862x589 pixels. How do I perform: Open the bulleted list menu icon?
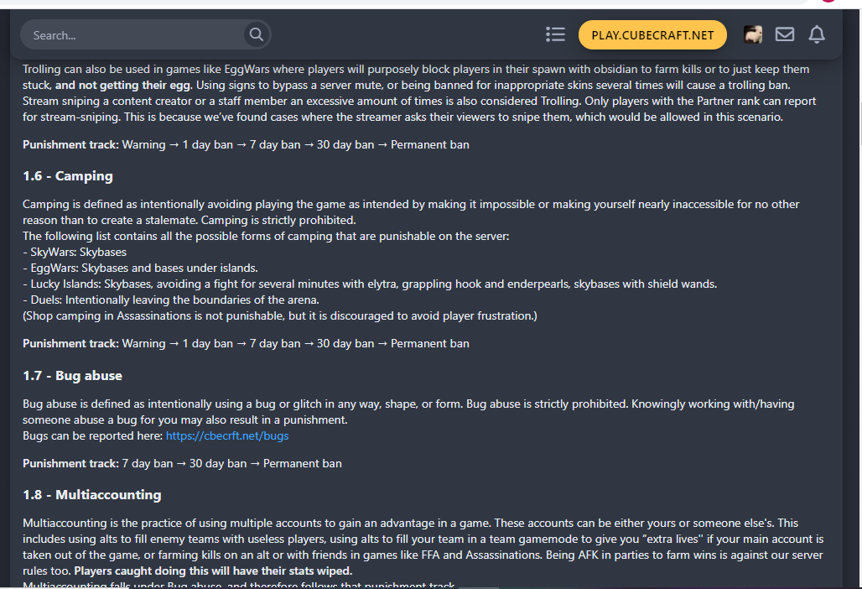click(555, 34)
